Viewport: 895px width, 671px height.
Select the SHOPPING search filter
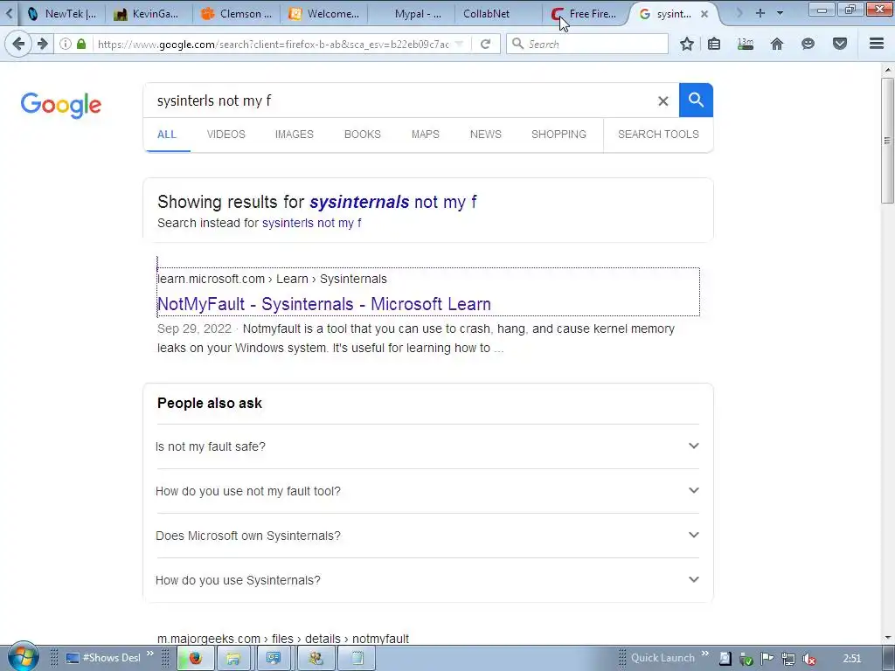point(559,134)
